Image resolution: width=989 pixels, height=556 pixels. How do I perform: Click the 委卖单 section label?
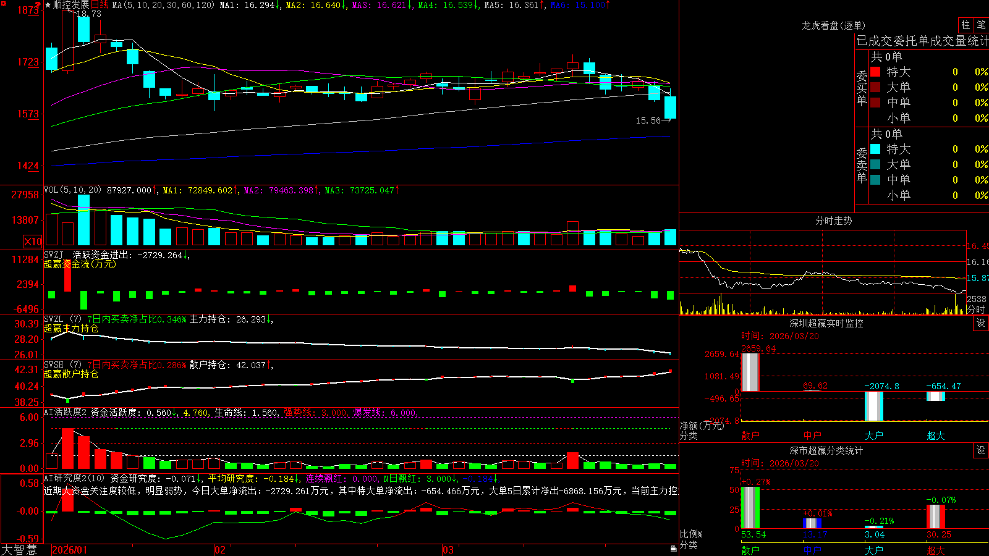pos(862,164)
